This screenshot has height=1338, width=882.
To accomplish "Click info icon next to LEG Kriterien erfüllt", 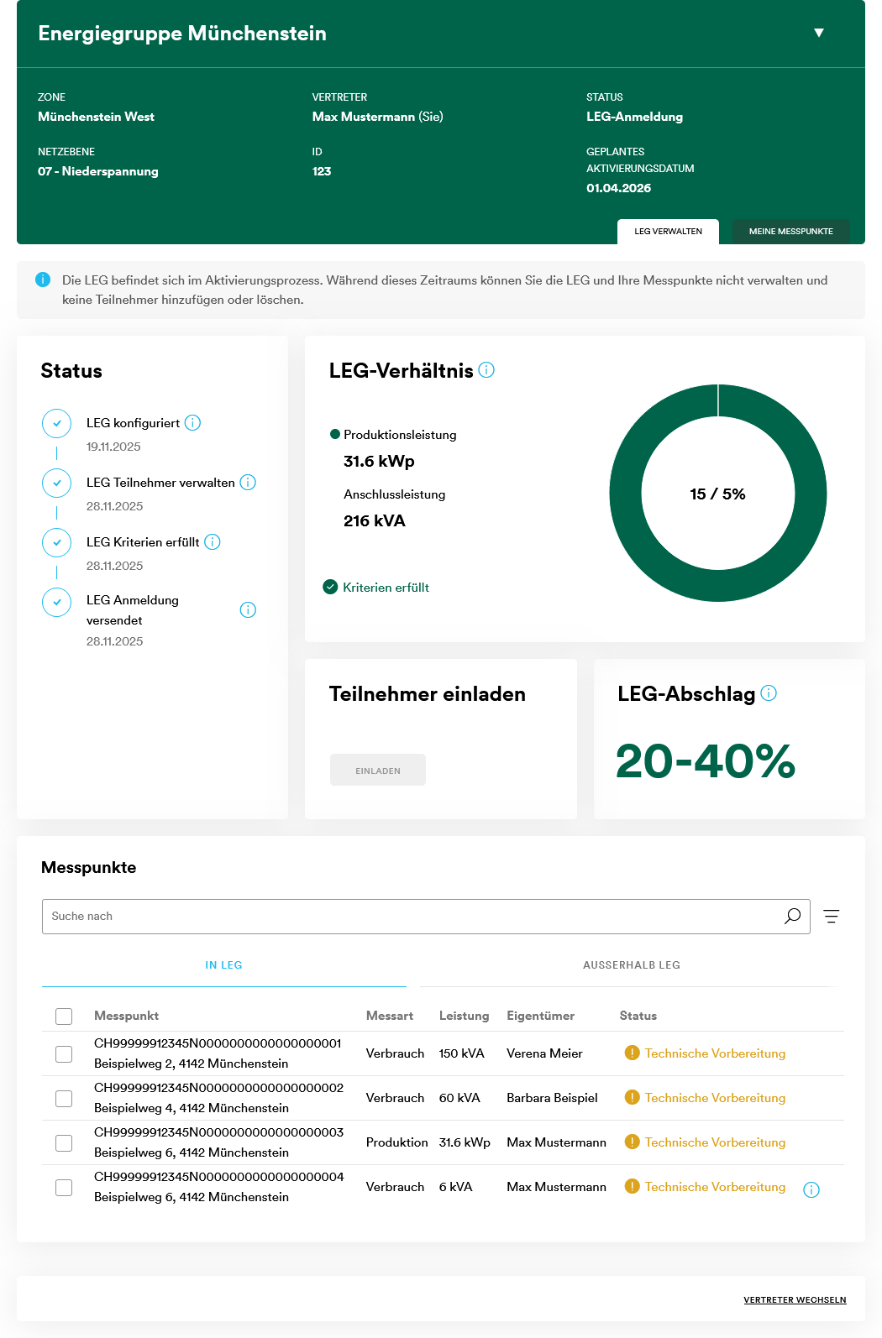I will point(213,542).
